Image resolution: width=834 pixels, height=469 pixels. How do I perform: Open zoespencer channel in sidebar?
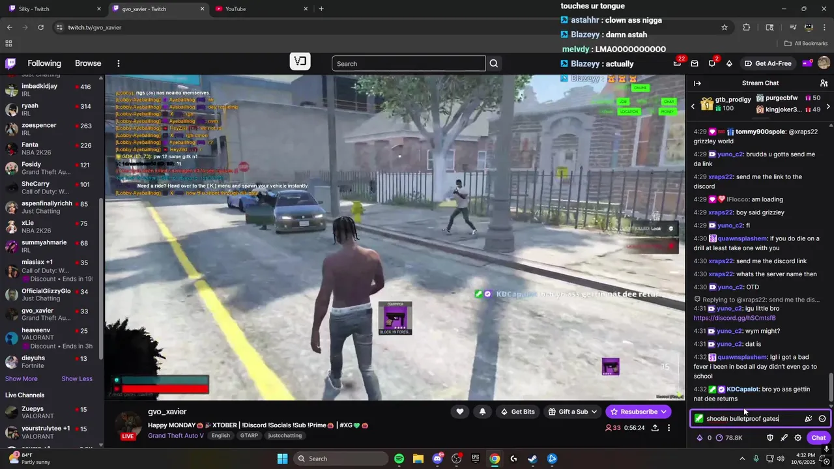[51, 129]
